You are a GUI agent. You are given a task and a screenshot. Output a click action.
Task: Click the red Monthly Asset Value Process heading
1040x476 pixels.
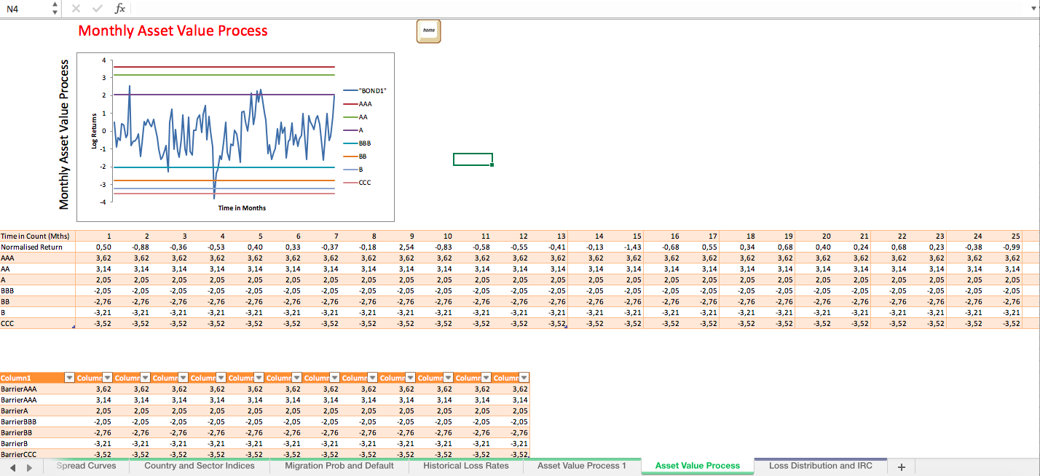click(x=173, y=31)
